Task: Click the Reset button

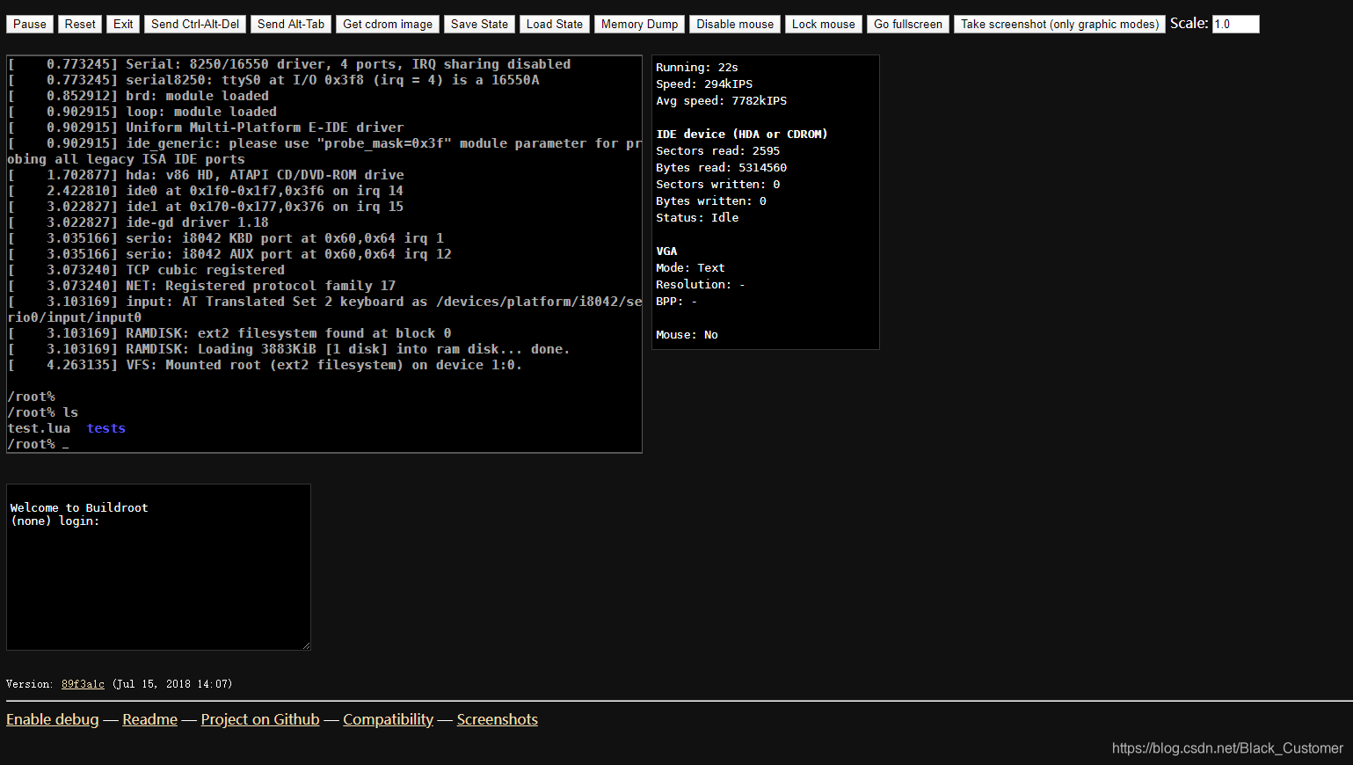Action: point(80,24)
